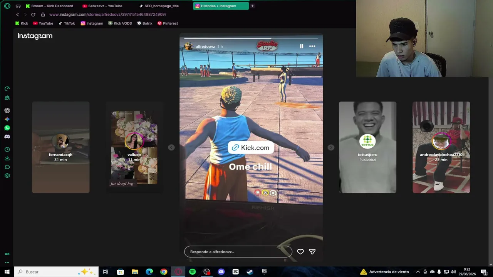The image size is (493, 277).
Task: Like the story with the heart icon
Action: tap(300, 252)
